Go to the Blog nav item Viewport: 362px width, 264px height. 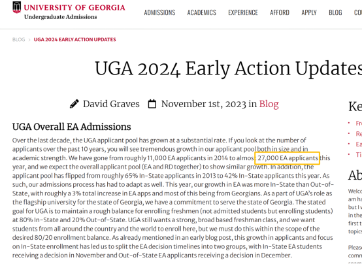[335, 12]
